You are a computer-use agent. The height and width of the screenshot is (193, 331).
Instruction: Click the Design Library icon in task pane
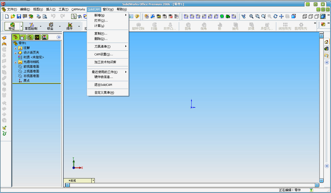point(327,49)
